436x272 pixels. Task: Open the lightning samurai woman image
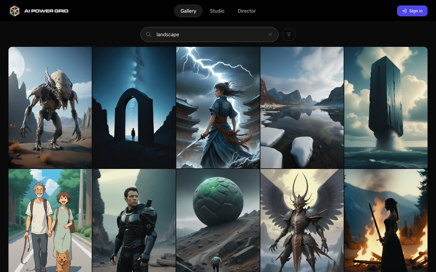218,108
